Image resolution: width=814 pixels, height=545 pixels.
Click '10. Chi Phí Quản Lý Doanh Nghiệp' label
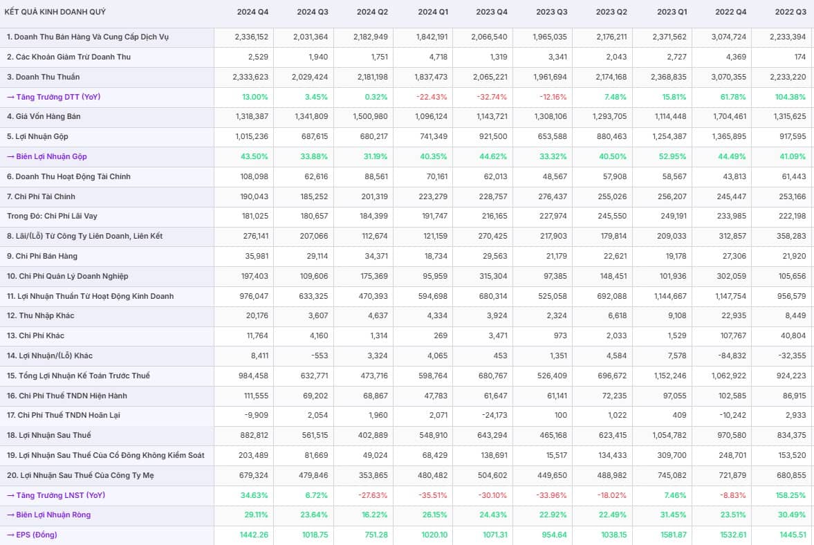click(68, 276)
